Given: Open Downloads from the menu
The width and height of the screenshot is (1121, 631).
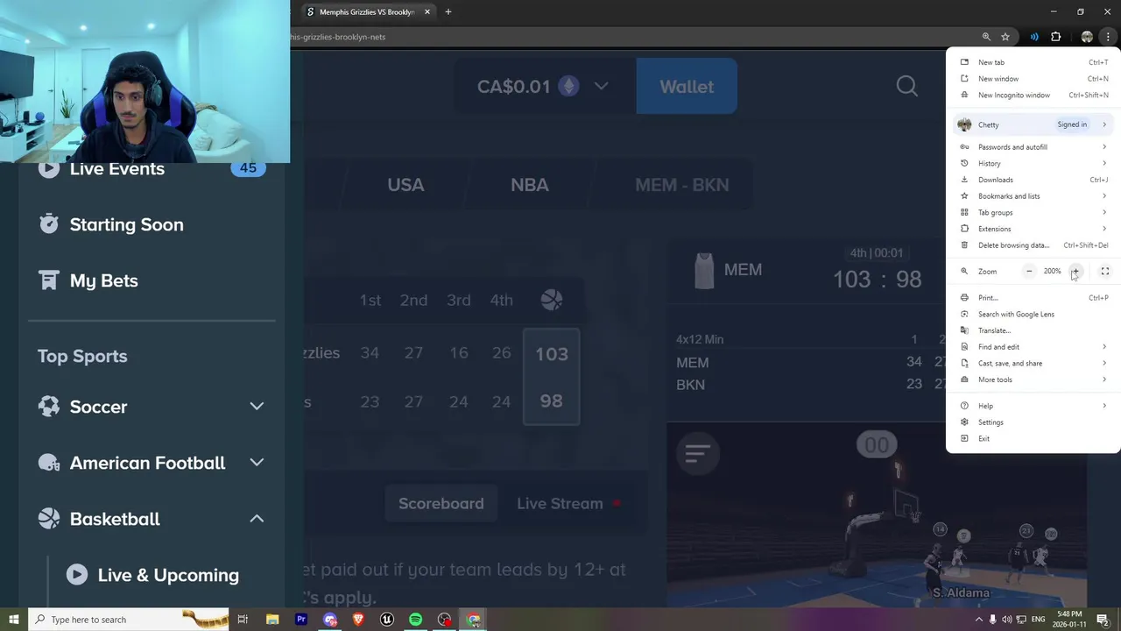Looking at the screenshot, I should point(1033,180).
